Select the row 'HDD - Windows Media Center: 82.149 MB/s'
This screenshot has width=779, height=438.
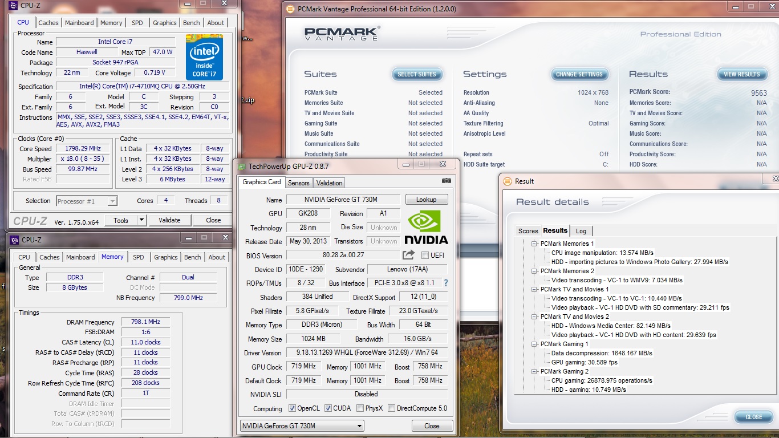(611, 326)
